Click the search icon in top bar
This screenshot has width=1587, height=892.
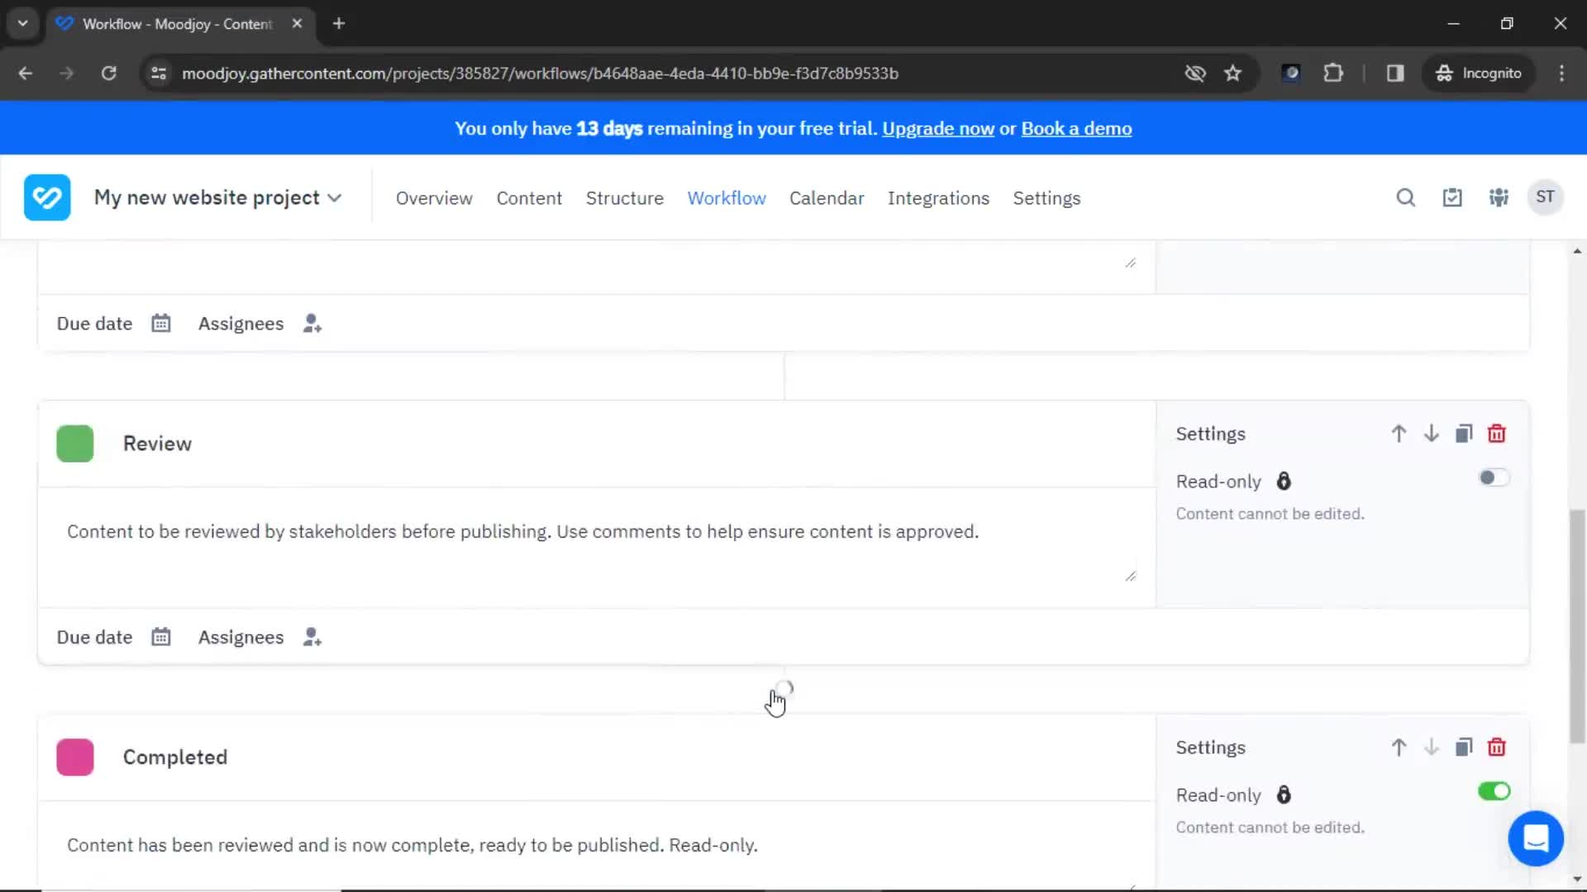[x=1405, y=197]
